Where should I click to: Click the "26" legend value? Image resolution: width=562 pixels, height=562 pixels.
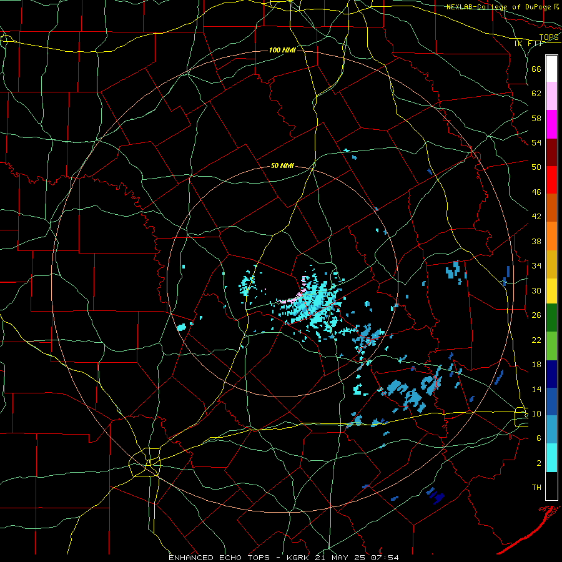pyautogui.click(x=536, y=315)
